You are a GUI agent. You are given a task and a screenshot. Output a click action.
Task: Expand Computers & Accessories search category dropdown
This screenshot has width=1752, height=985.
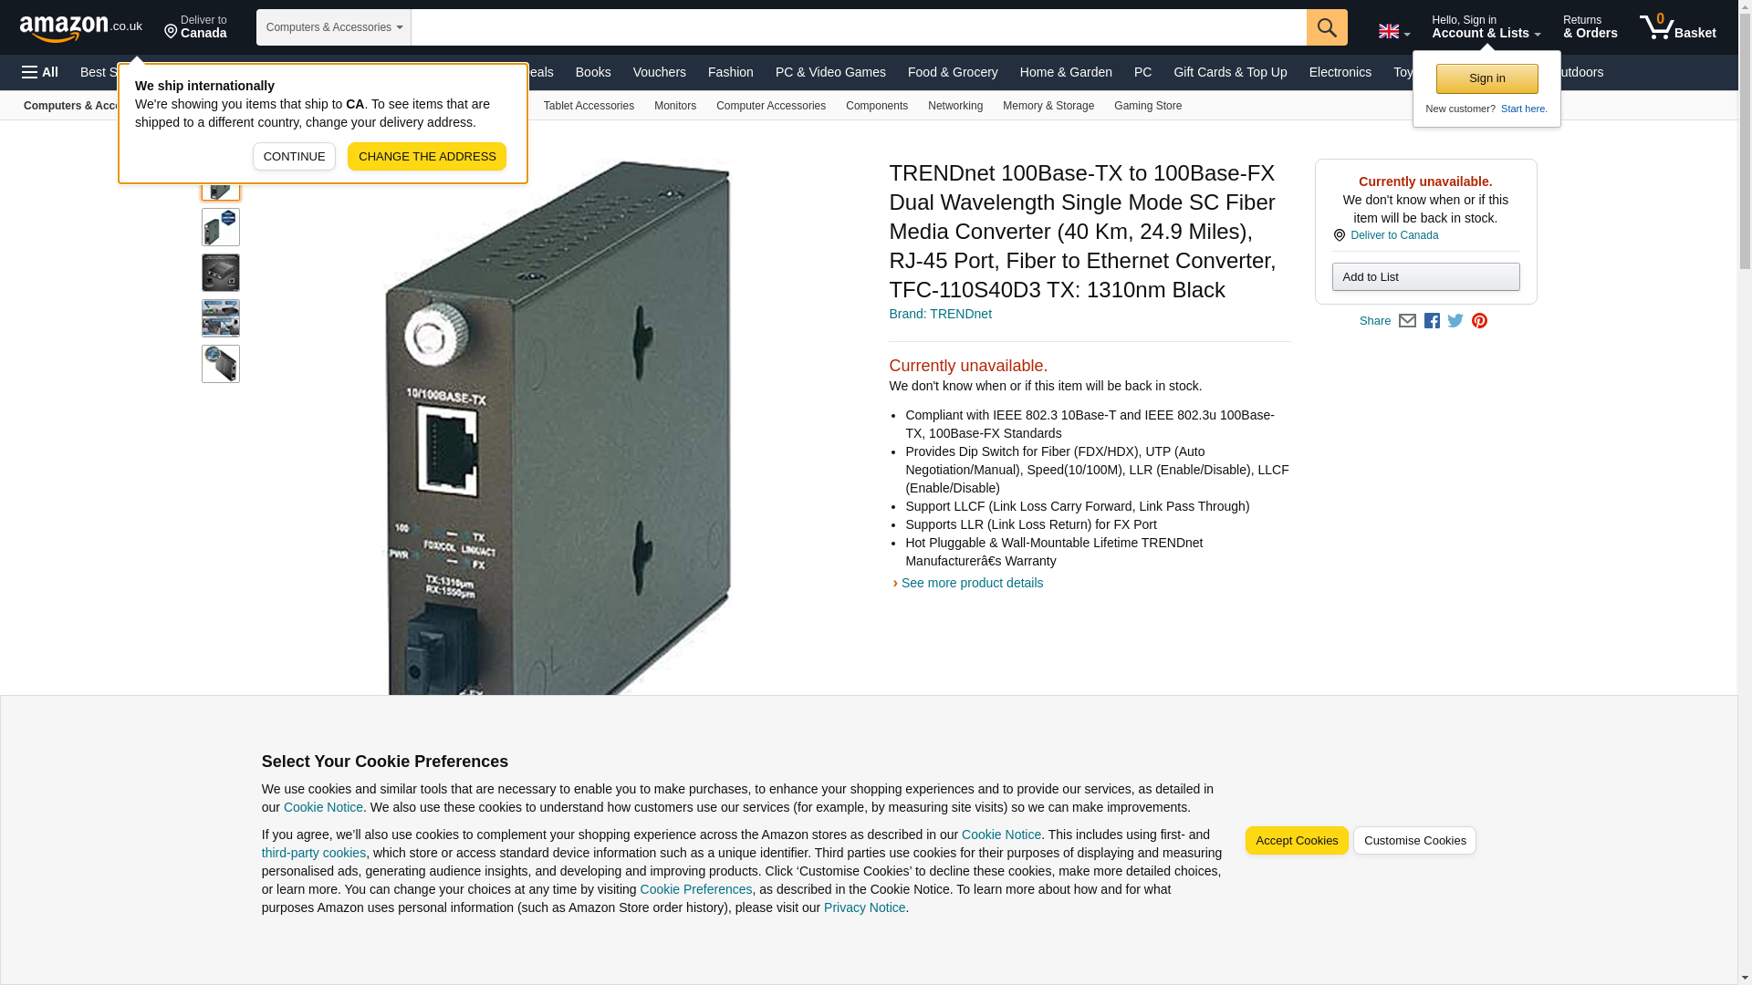click(x=334, y=27)
